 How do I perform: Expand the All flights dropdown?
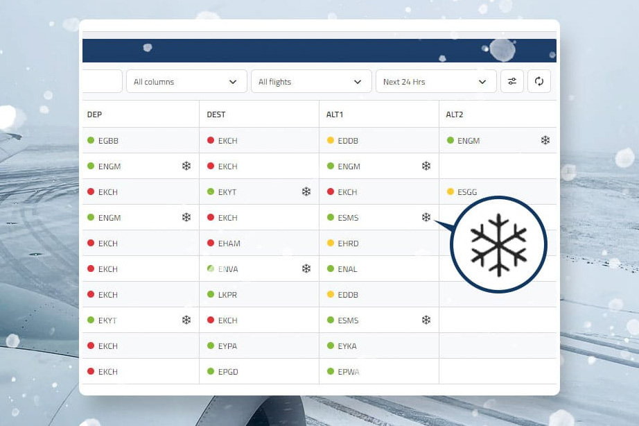tap(310, 81)
